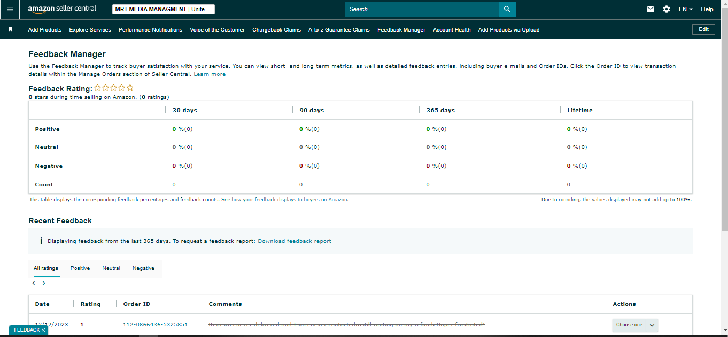
Task: Open Add Products in favorites bar
Action: (x=45, y=30)
